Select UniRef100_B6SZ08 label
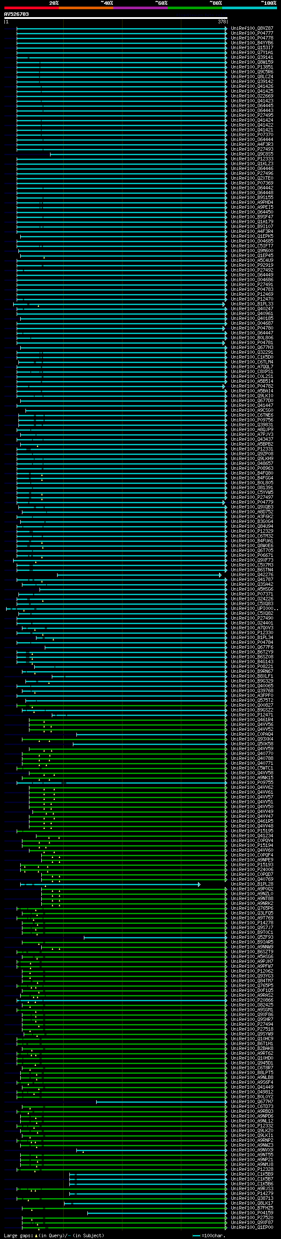 [252, 657]
